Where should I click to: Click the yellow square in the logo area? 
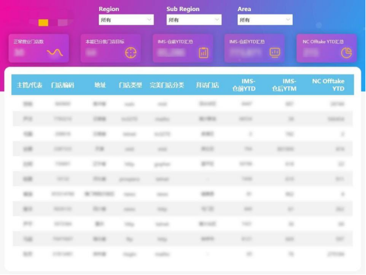[x=44, y=23]
